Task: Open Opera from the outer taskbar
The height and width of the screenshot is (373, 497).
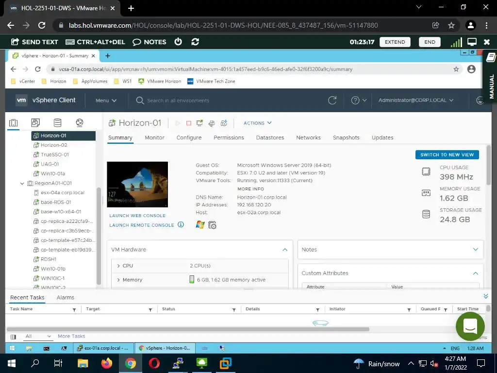Action: coord(154,363)
